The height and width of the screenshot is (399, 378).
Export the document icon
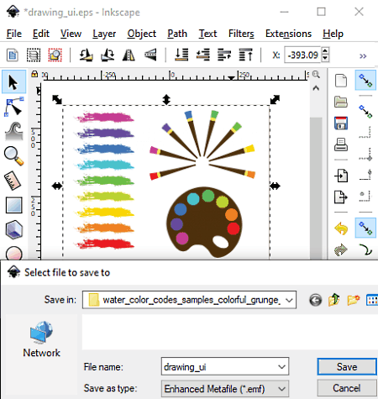click(341, 197)
